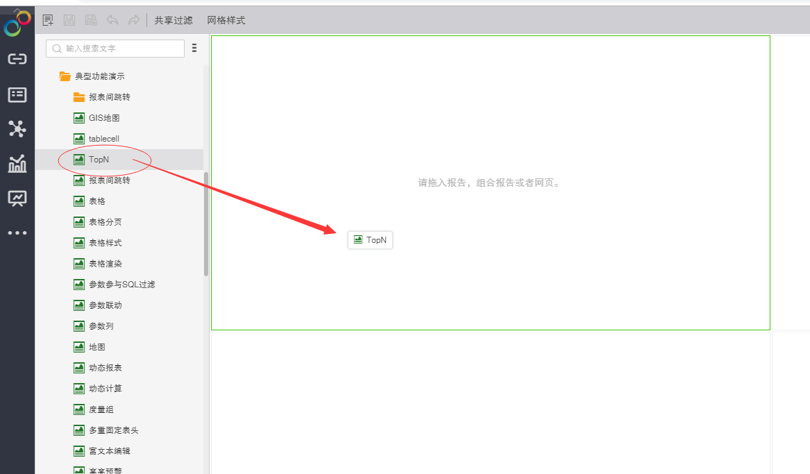This screenshot has width=810, height=474.
Task: Click the three-dots more icon in sidebar
Action: pyautogui.click(x=17, y=233)
